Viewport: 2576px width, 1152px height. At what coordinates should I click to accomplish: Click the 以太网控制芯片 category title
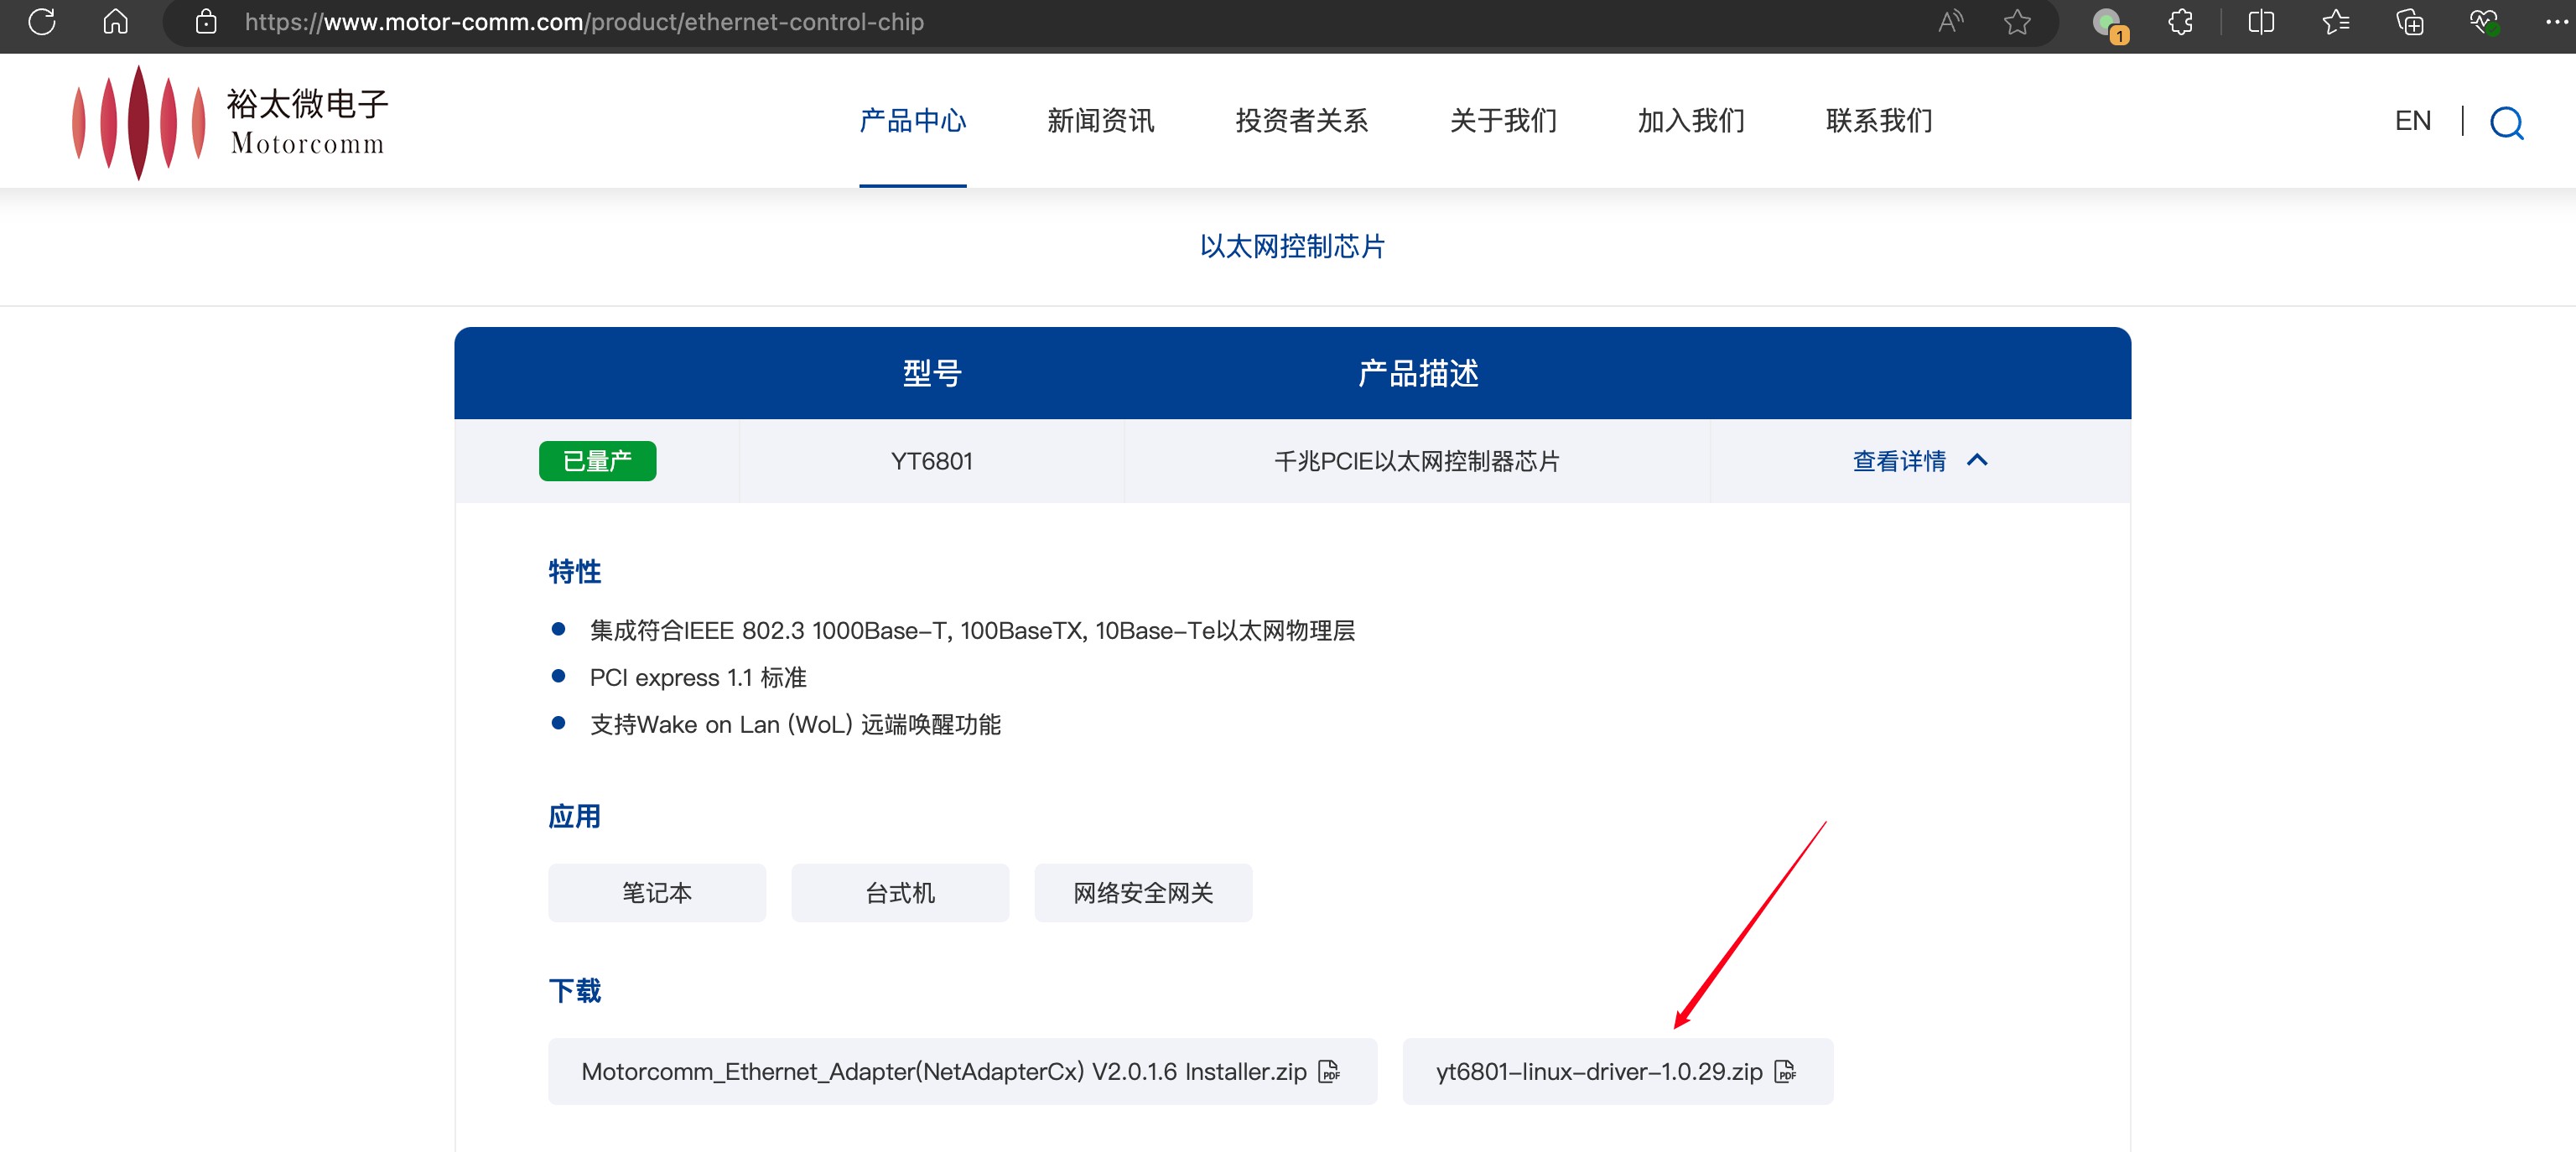[1292, 246]
